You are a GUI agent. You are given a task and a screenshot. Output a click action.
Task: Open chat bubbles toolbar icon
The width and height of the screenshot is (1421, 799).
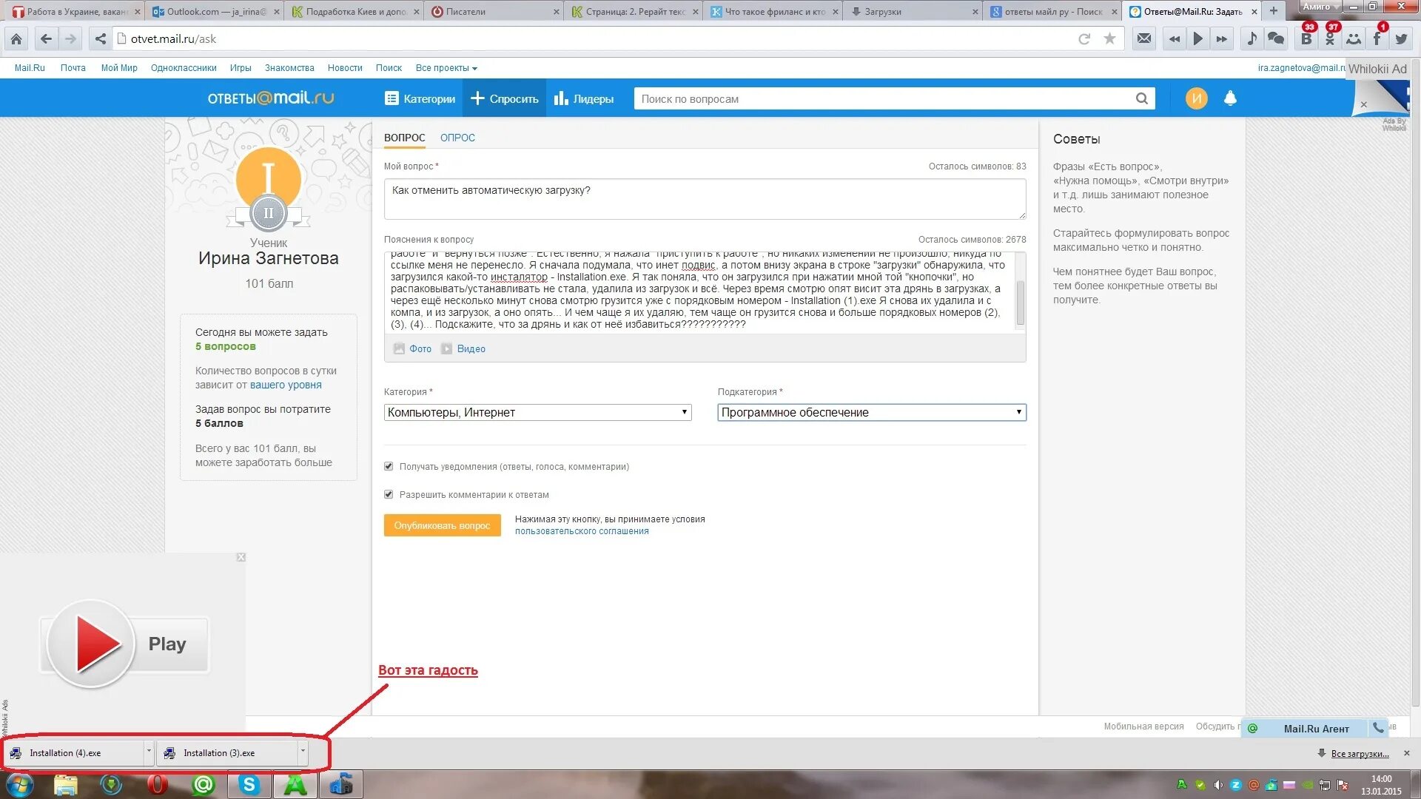point(1276,39)
